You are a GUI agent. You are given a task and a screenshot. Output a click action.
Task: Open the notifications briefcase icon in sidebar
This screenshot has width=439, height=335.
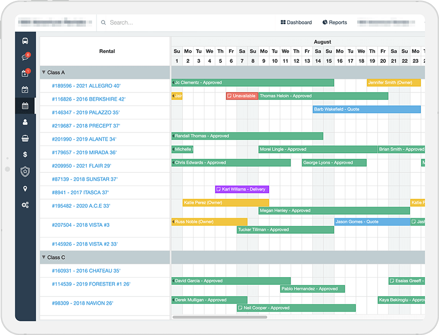click(x=25, y=73)
